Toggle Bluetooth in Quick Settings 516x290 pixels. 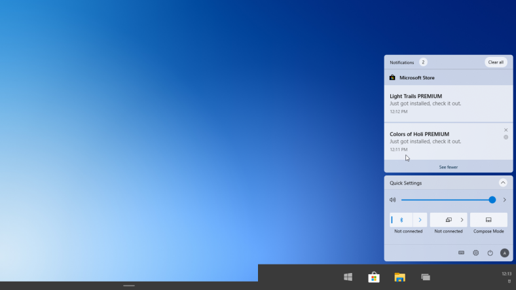[401, 220]
